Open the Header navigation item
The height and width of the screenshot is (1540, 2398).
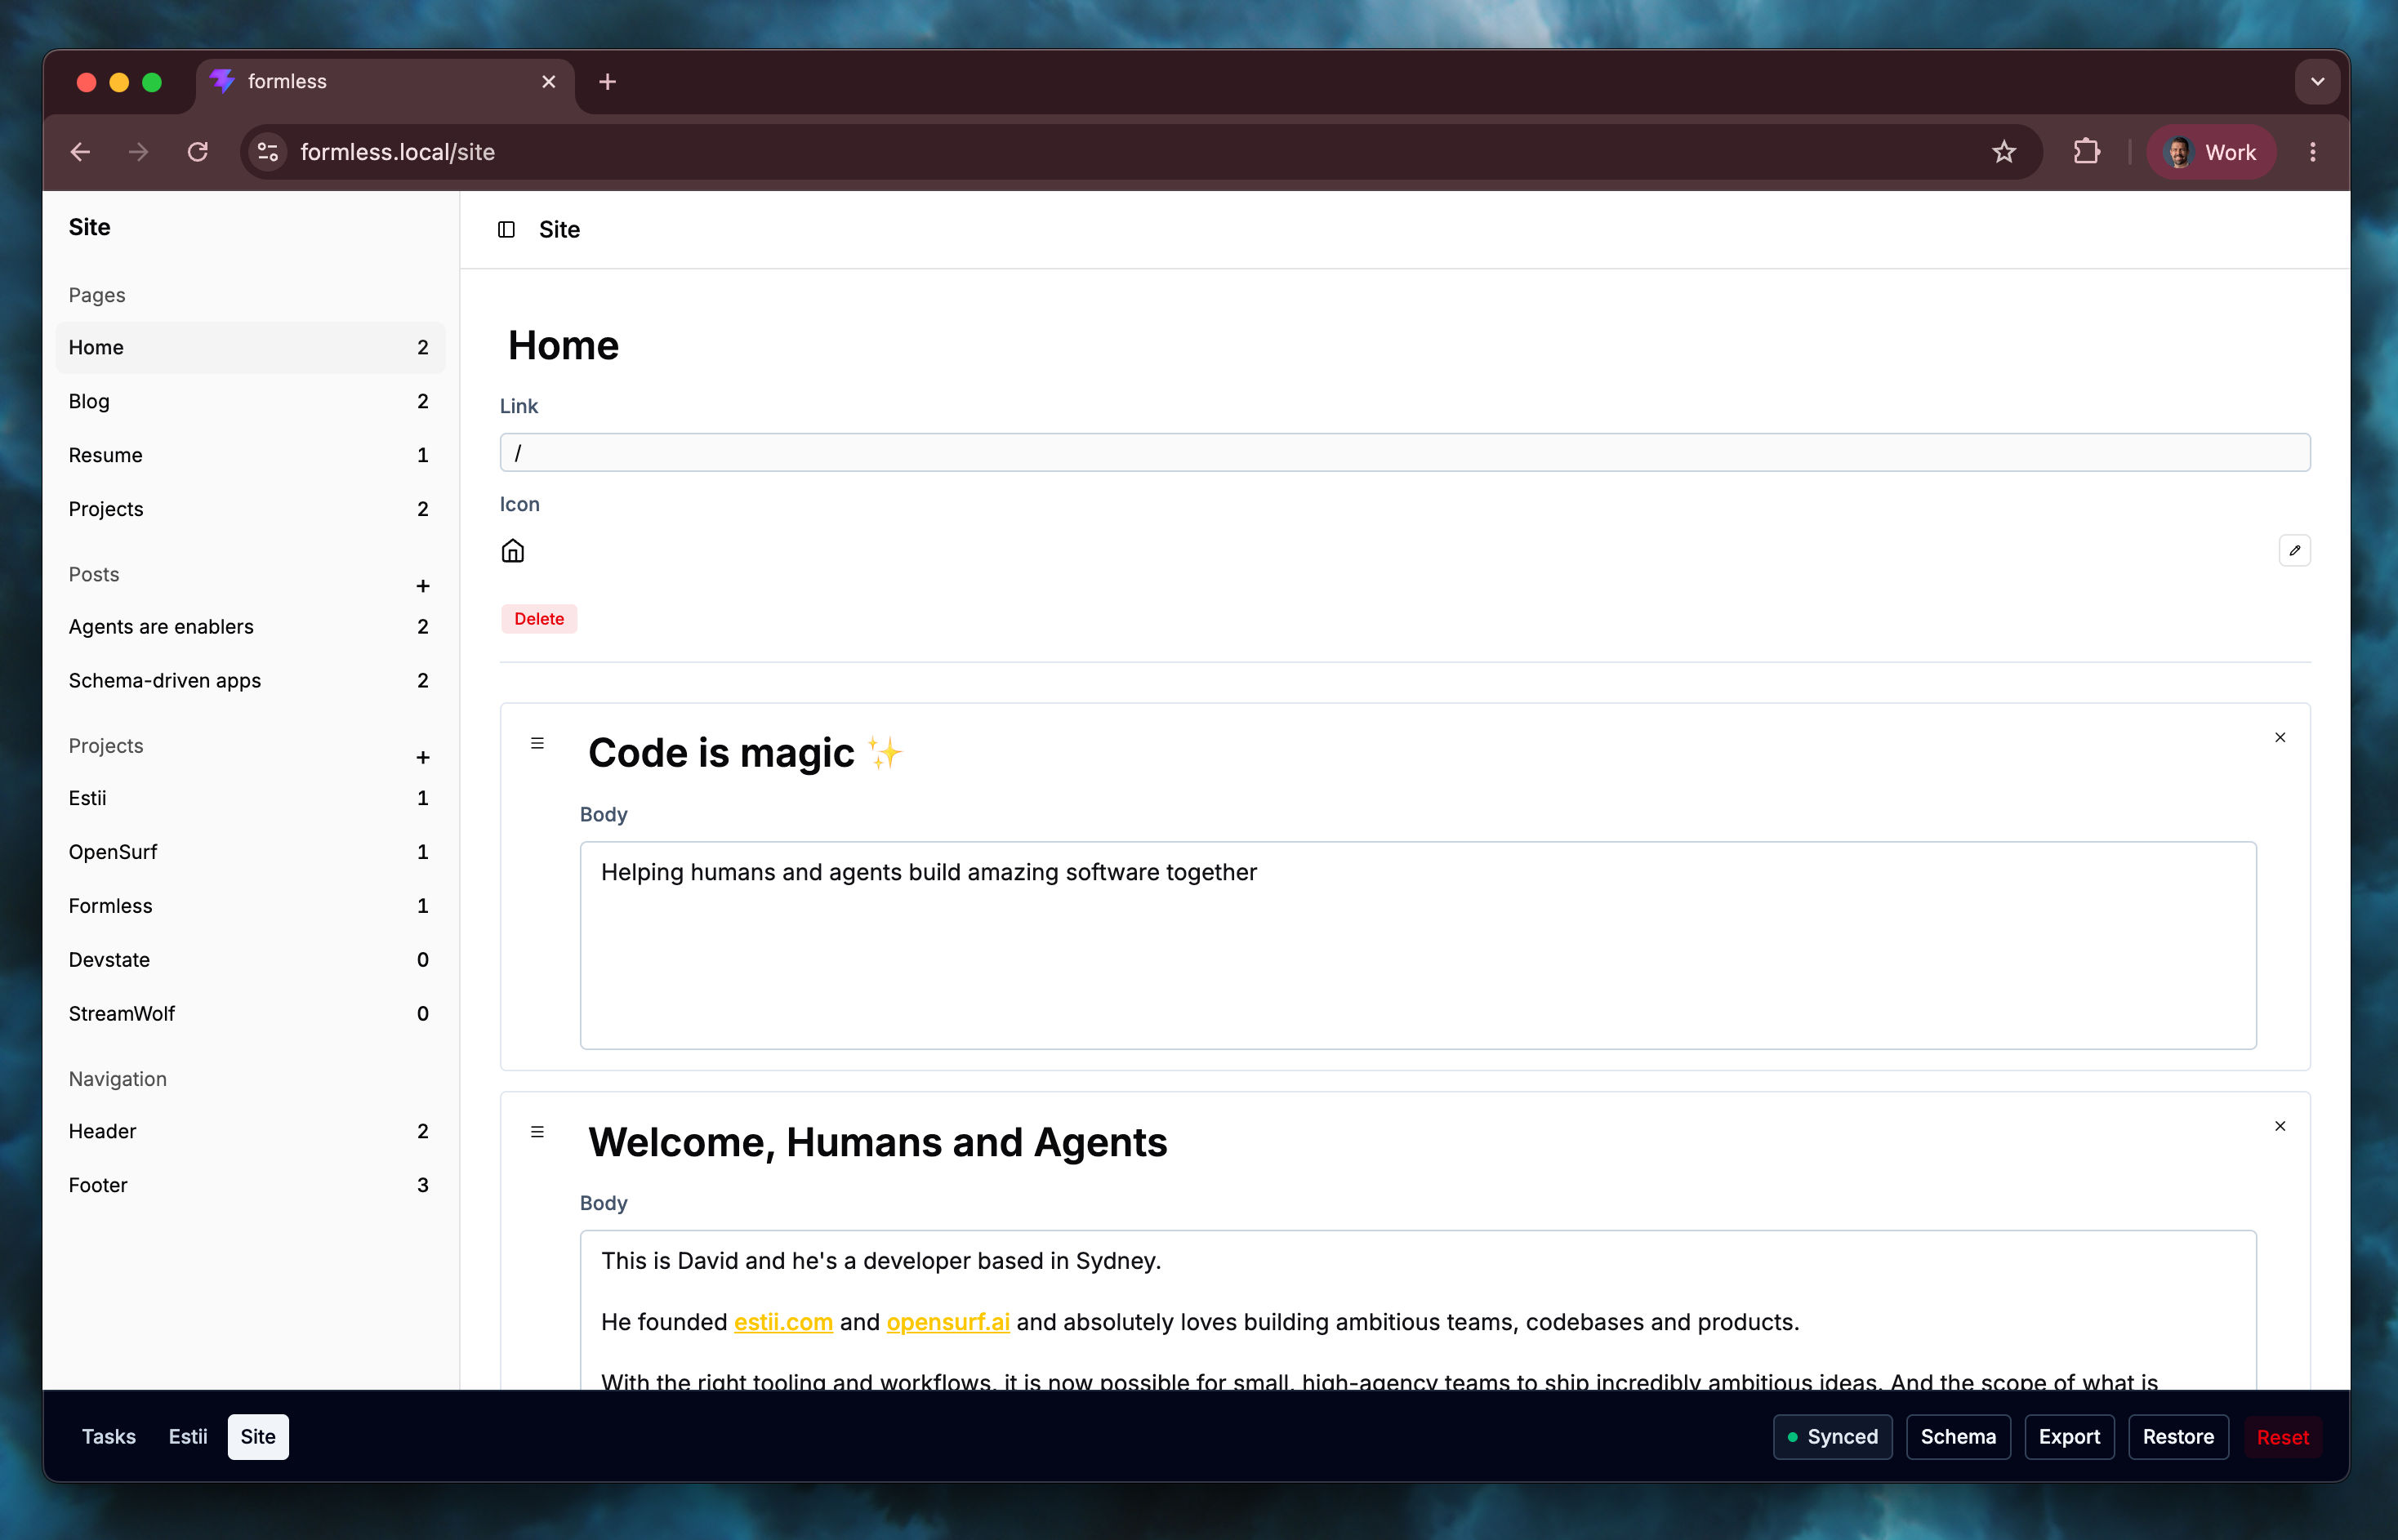point(250,1132)
